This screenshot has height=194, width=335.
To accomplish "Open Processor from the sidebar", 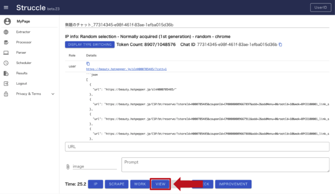I will pos(24,42).
